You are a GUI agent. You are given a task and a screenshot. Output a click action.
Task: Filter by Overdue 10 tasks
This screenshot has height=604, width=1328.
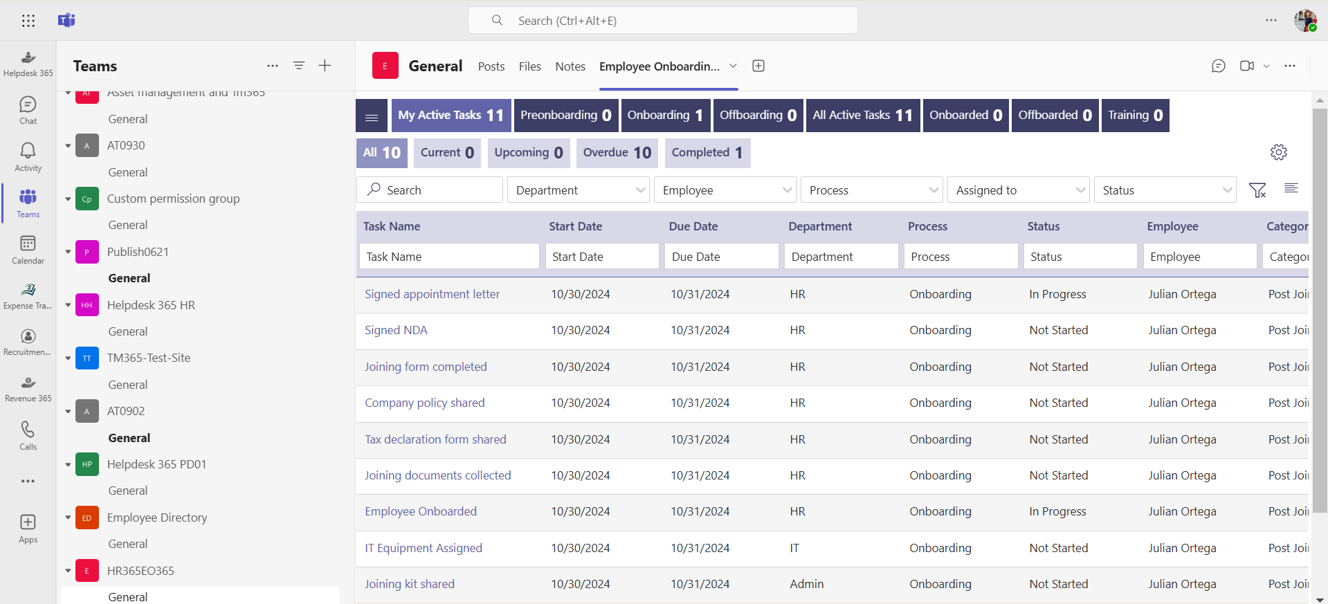(x=617, y=153)
